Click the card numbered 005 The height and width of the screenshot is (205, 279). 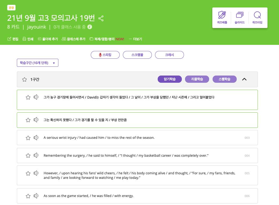[137, 175]
